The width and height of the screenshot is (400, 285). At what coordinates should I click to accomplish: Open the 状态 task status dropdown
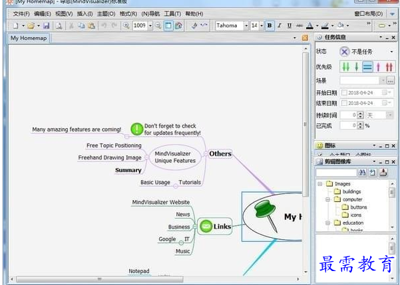391,52
